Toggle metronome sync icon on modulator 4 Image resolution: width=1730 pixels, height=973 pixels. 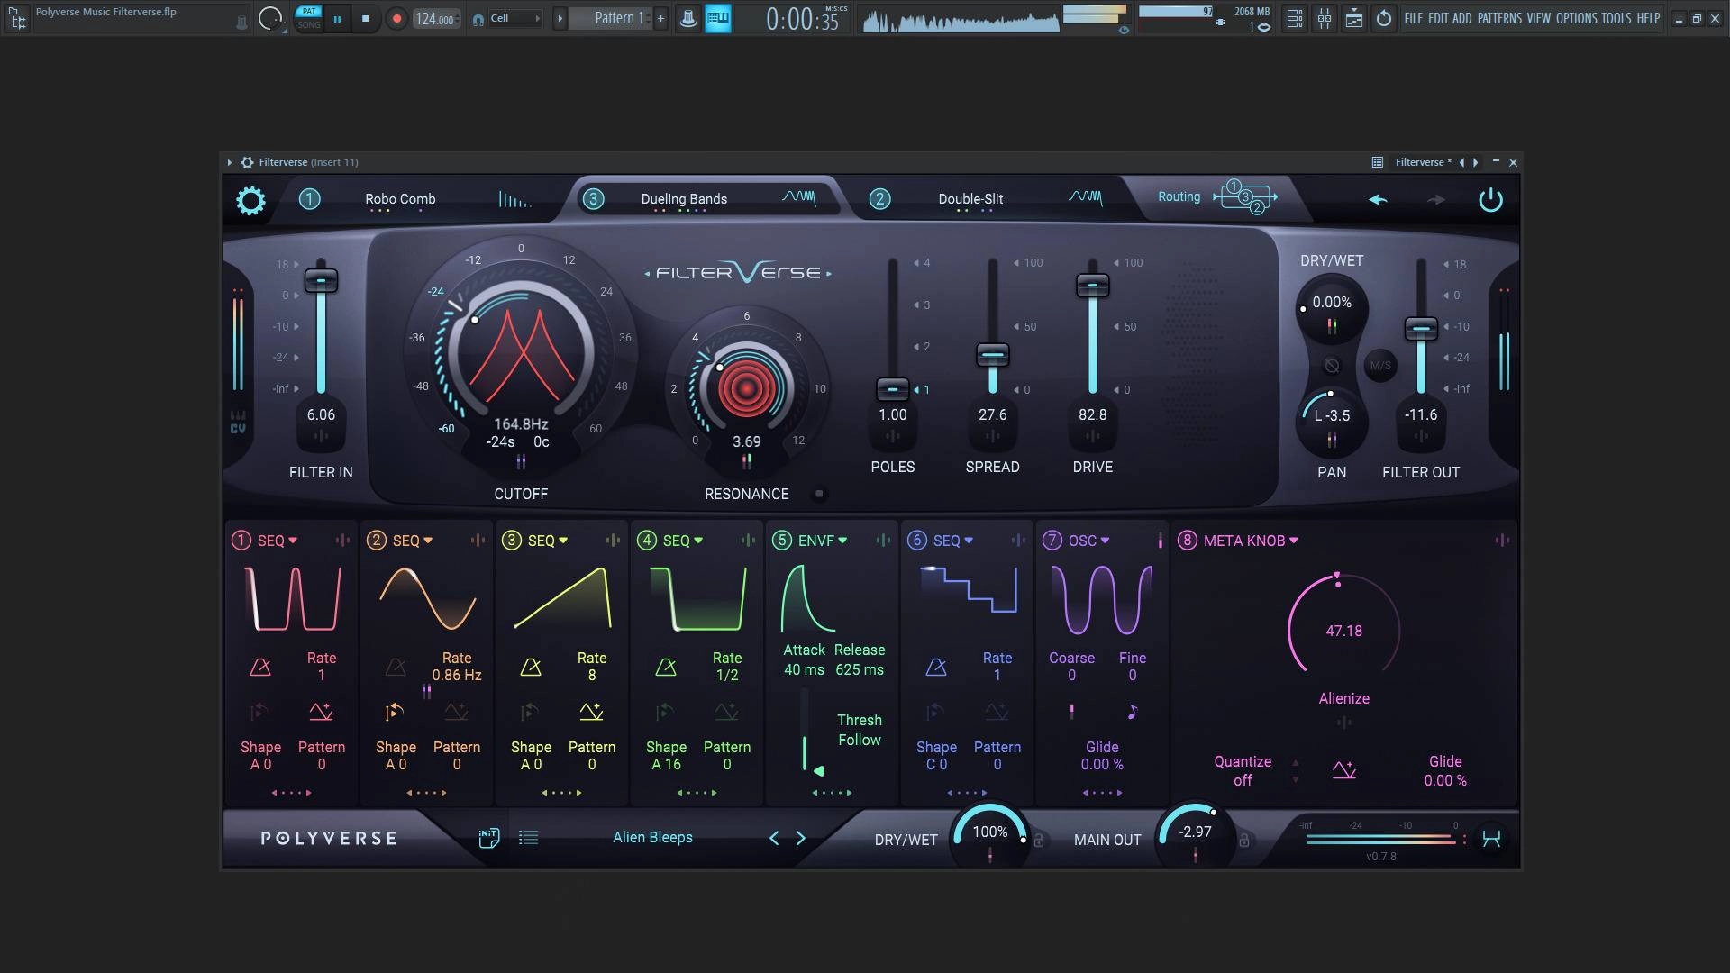[x=666, y=667]
